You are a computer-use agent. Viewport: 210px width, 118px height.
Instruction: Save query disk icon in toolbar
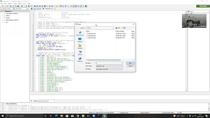tap(61, 6)
